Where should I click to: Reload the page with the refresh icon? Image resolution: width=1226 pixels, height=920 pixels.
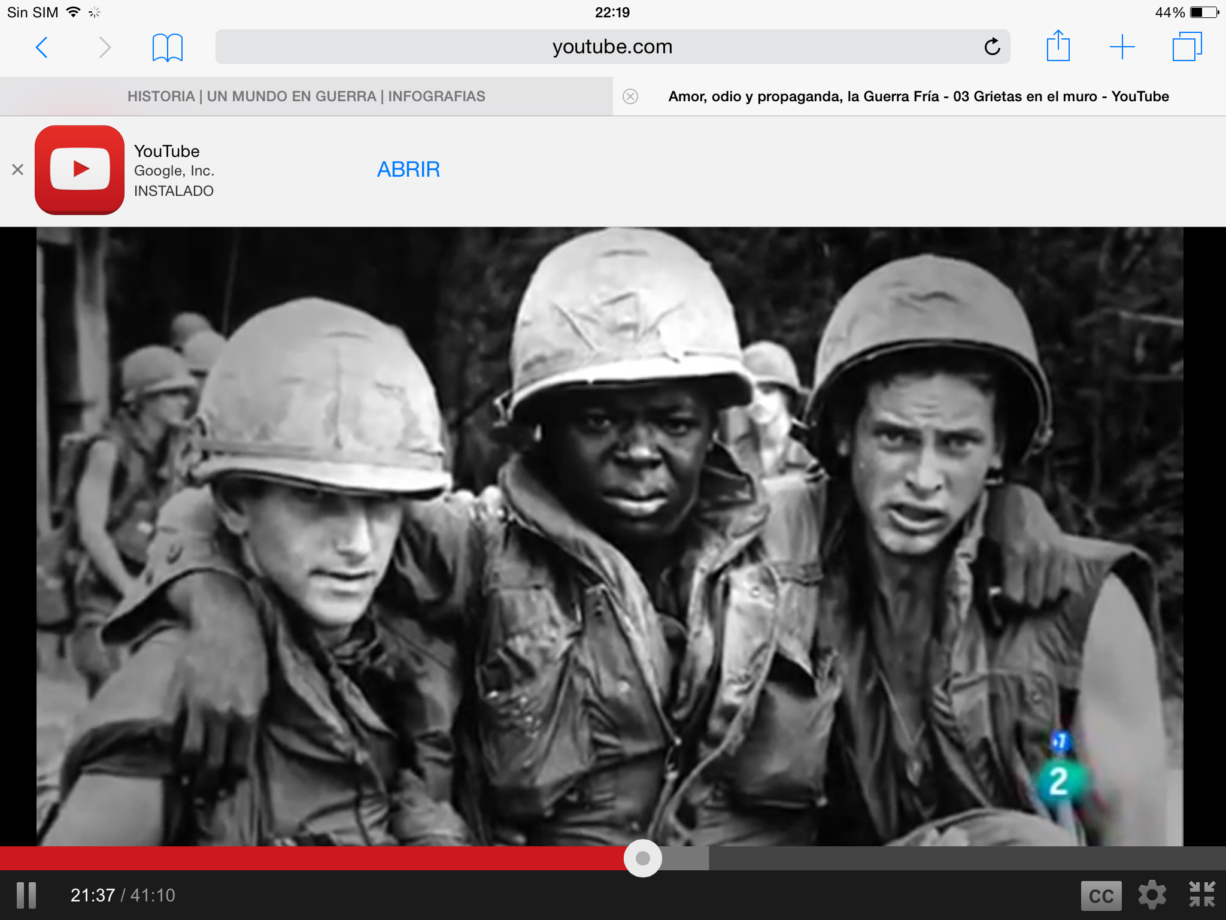[992, 47]
